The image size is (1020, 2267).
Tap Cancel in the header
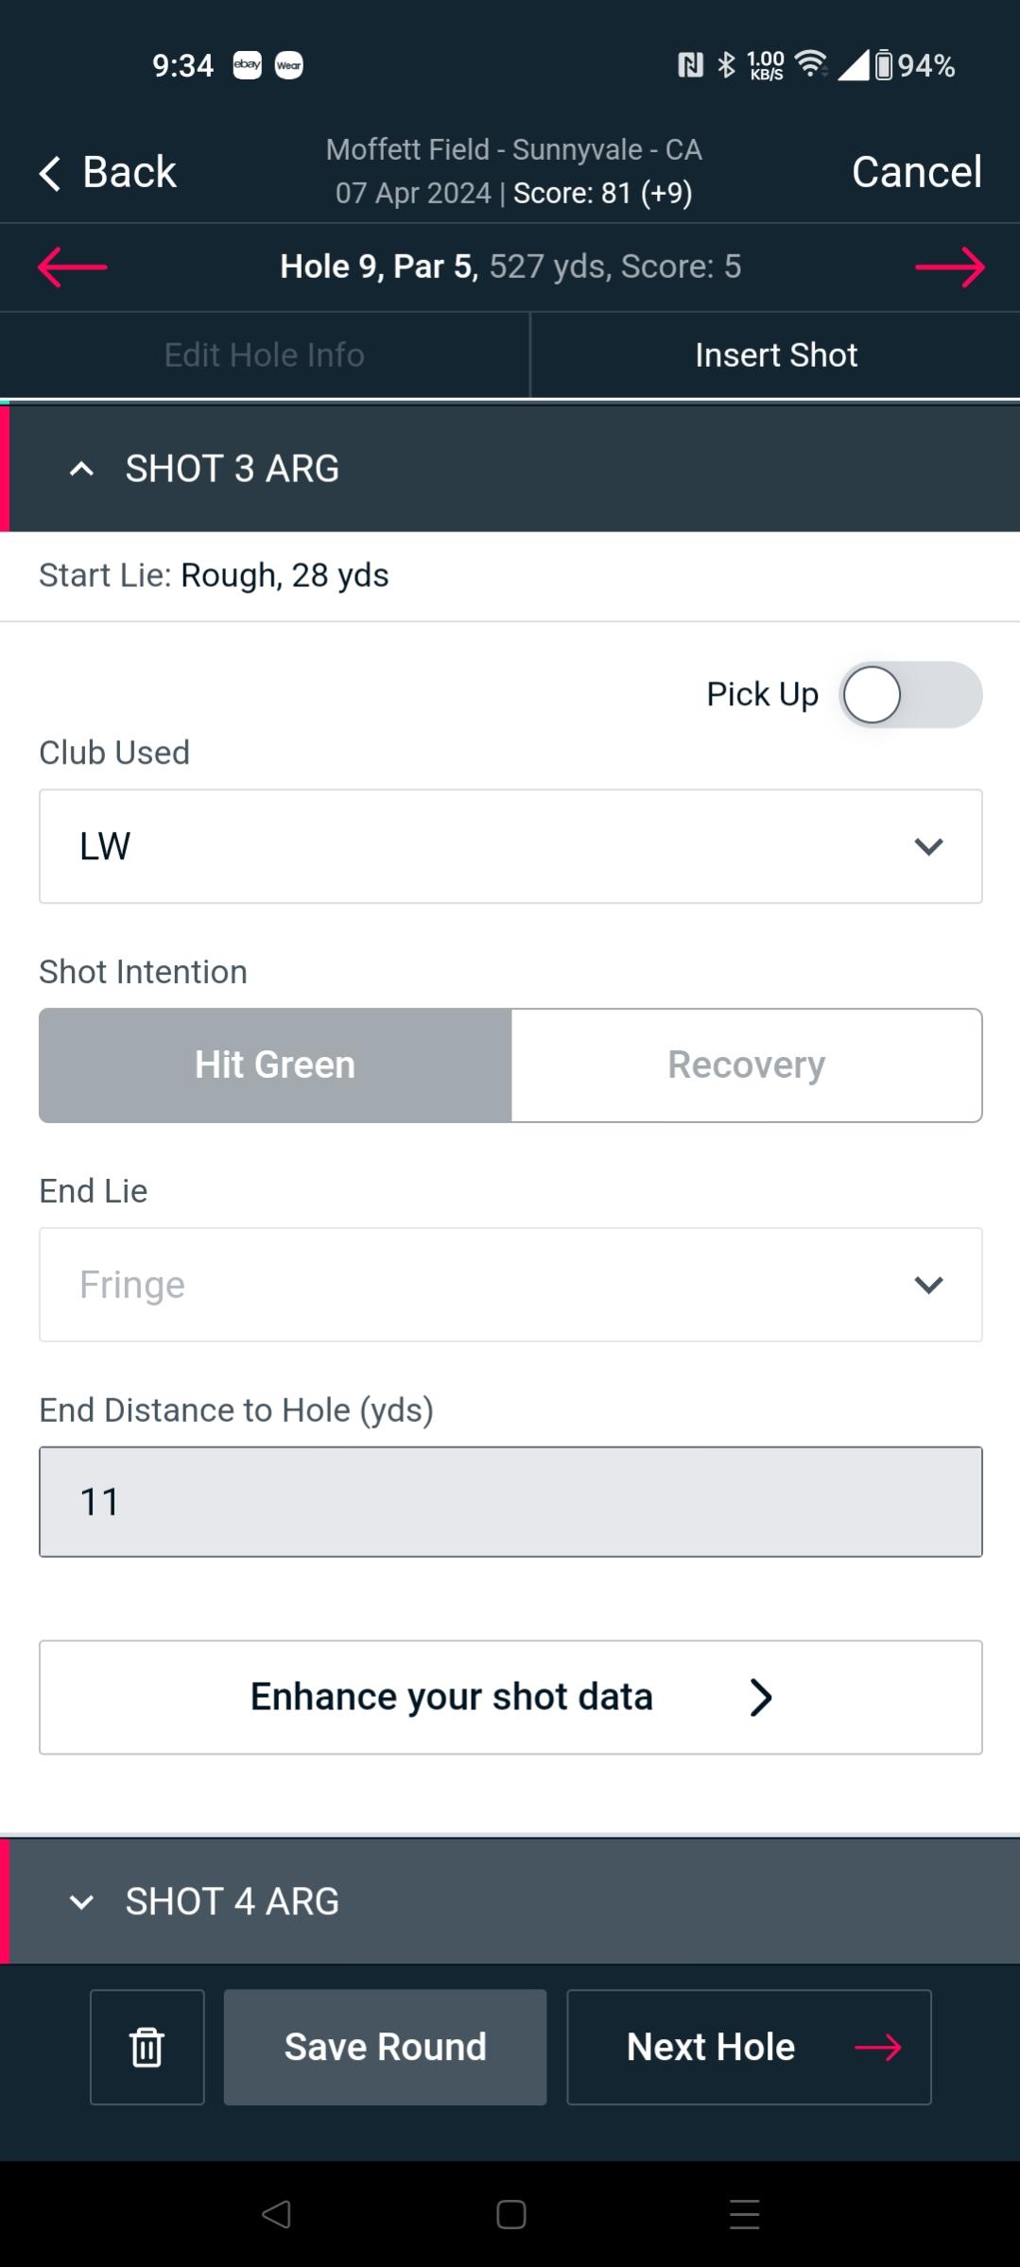point(916,172)
